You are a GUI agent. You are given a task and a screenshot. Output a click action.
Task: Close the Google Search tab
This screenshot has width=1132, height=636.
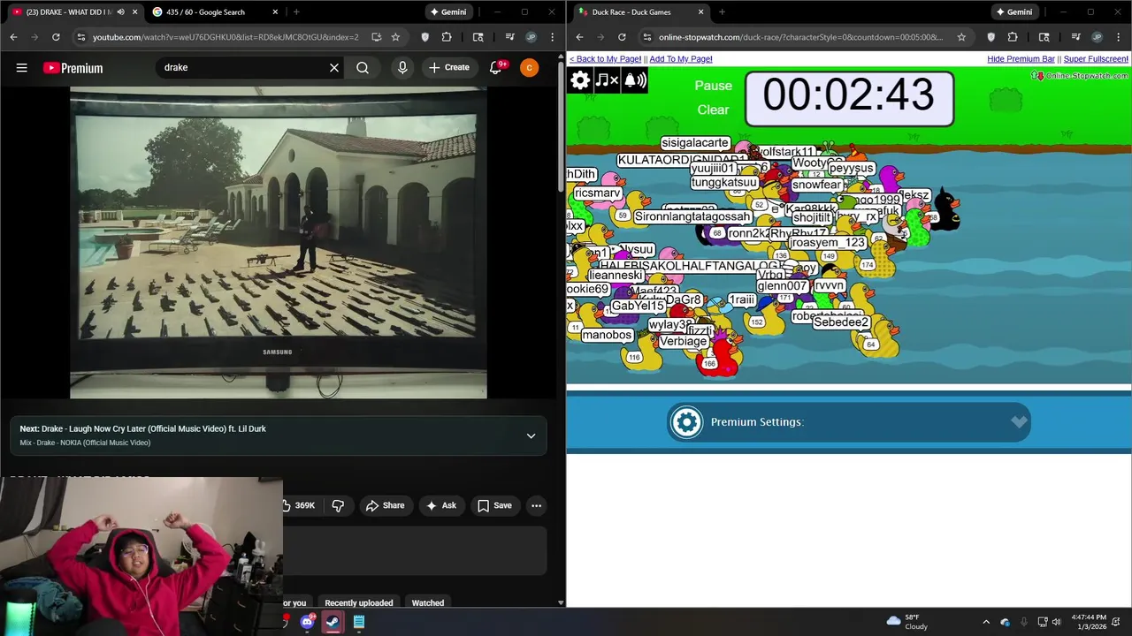275,11
